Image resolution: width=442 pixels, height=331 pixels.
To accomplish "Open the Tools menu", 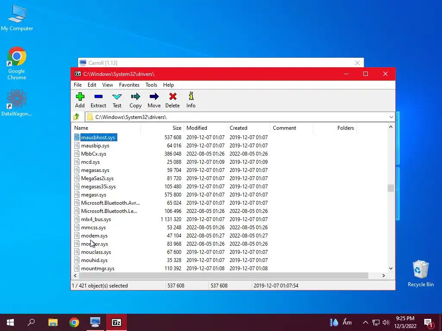I will click(x=152, y=85).
